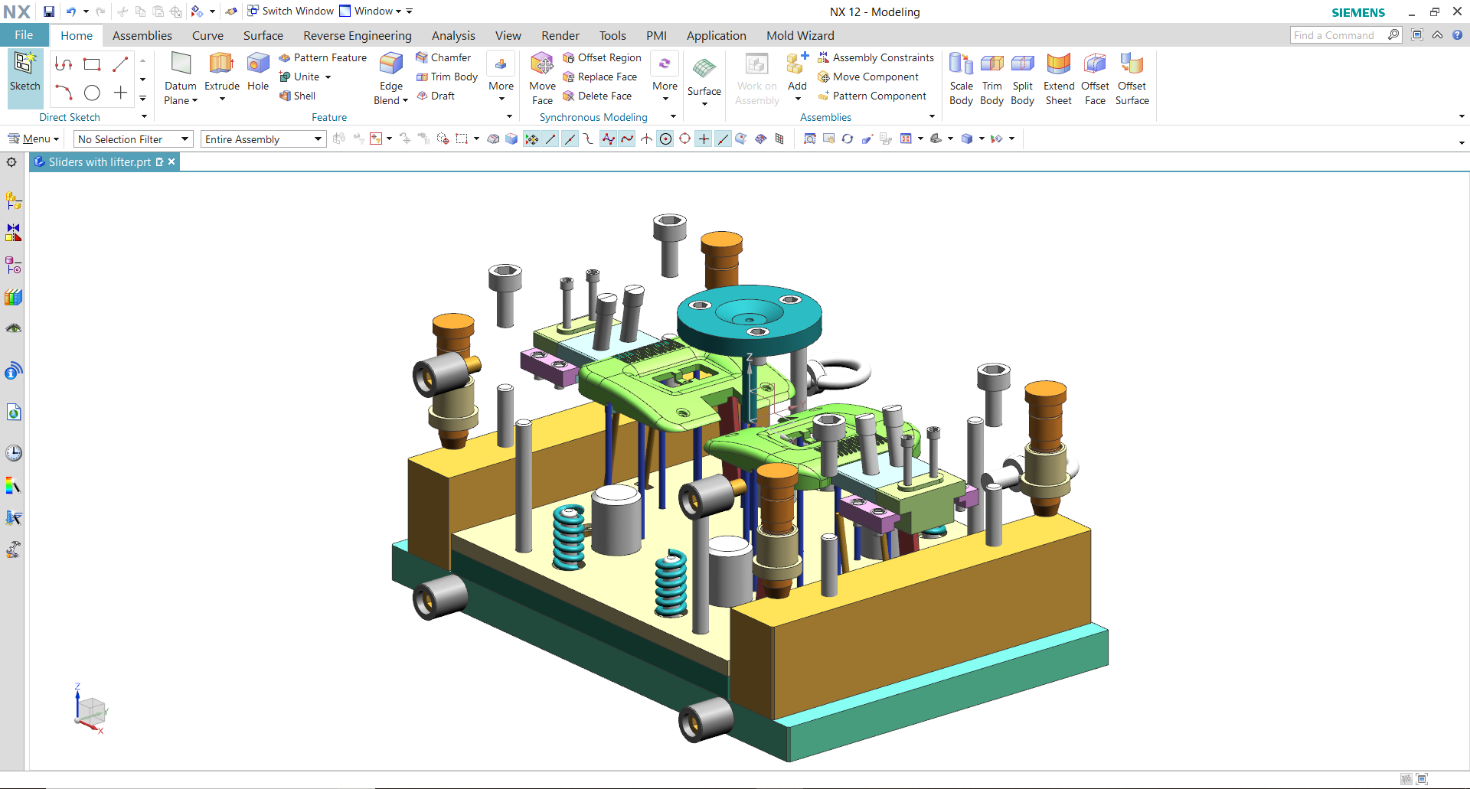Toggle the Arc Center snap option
The image size is (1470, 789).
coord(665,139)
